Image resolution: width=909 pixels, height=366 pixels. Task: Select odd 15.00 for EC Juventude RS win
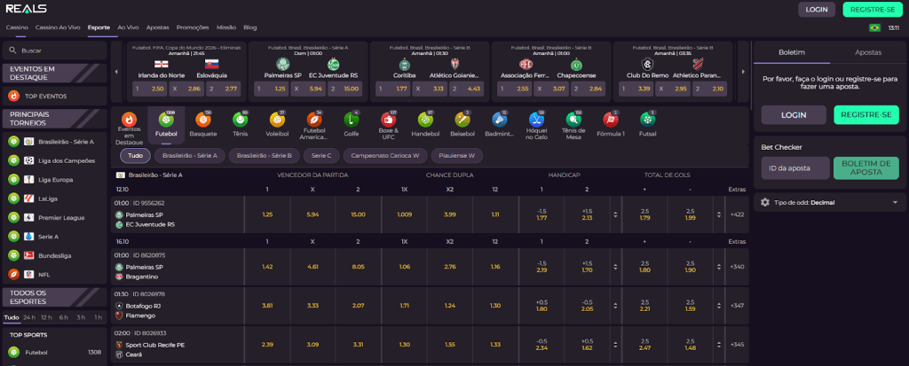pos(359,214)
